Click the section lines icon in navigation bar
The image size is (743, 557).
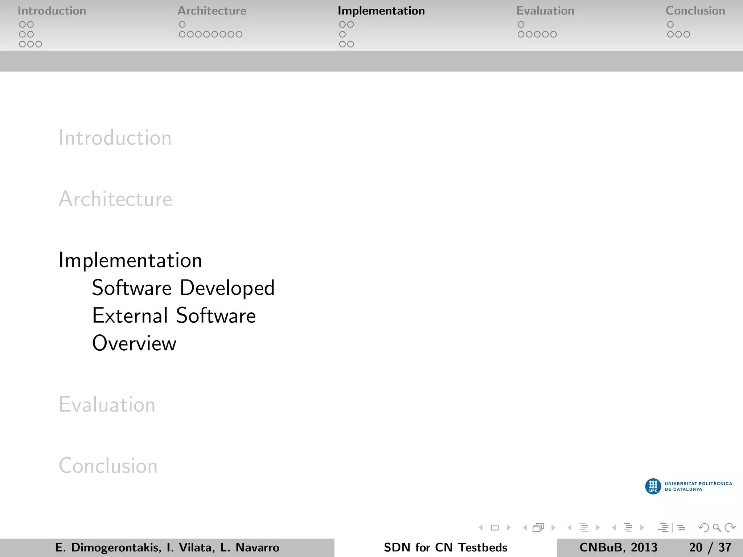[628, 528]
